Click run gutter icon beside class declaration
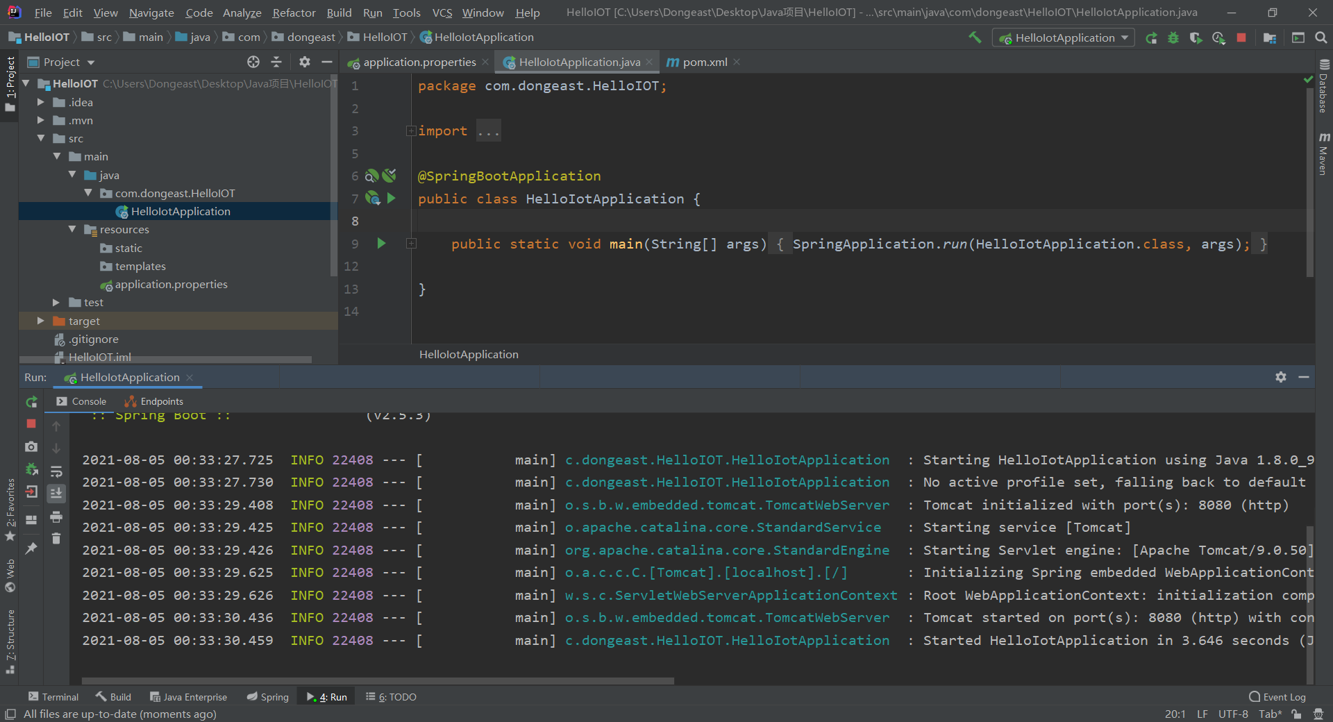 (x=392, y=199)
